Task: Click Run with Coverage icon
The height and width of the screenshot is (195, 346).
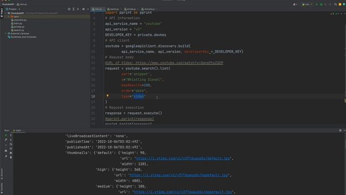Action: click(x=325, y=4)
